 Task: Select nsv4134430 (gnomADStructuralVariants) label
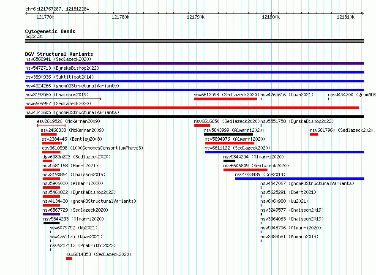(89, 201)
